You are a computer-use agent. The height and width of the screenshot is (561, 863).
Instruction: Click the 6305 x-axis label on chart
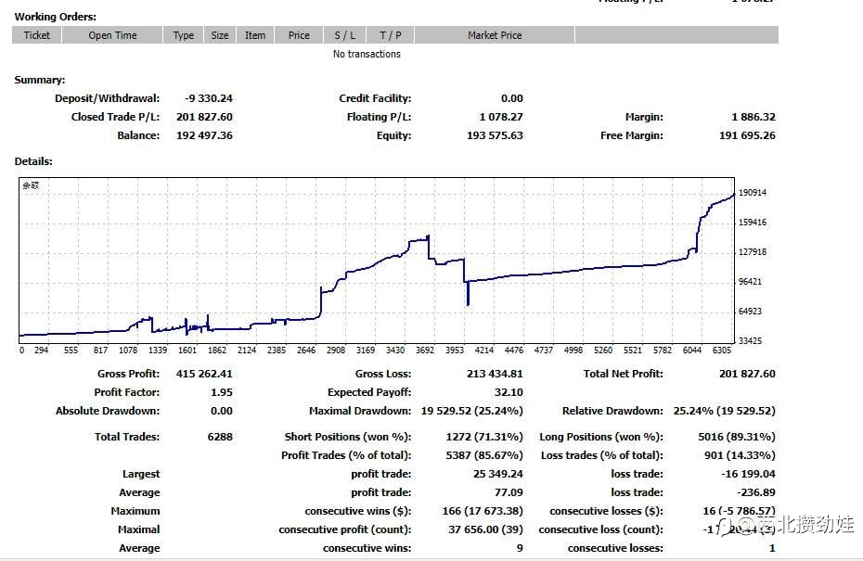click(x=722, y=350)
